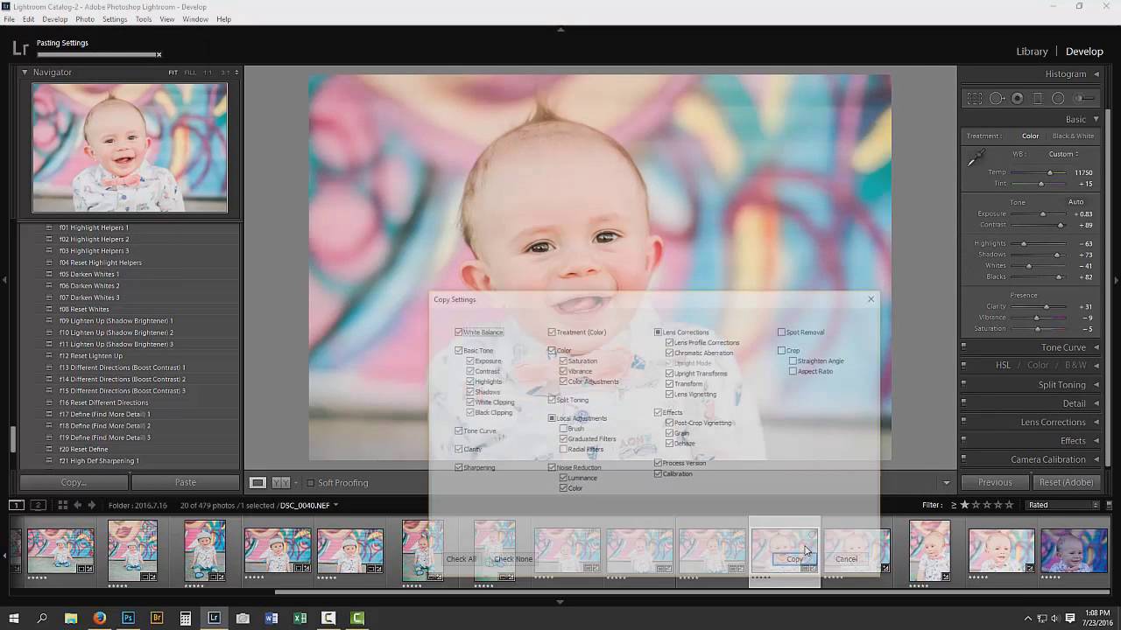Go back with filmstrip left arrow

[77, 505]
